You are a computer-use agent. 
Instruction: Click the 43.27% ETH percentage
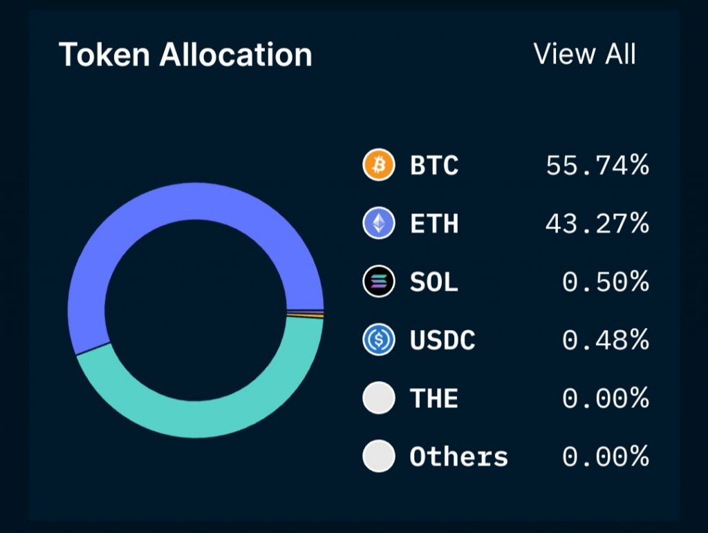coord(597,224)
